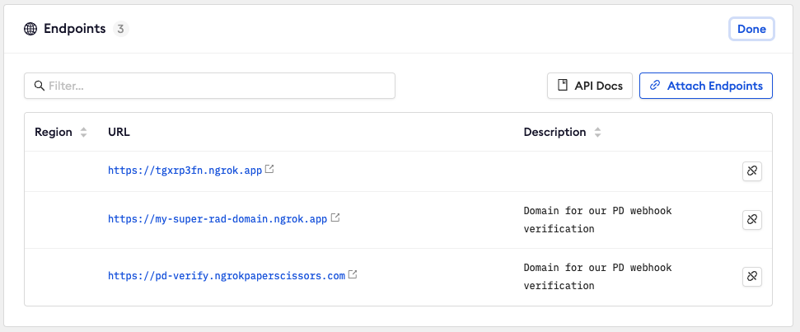This screenshot has height=332, width=800.
Task: Detach the my-super-rad-domain endpoint
Action: click(x=751, y=220)
